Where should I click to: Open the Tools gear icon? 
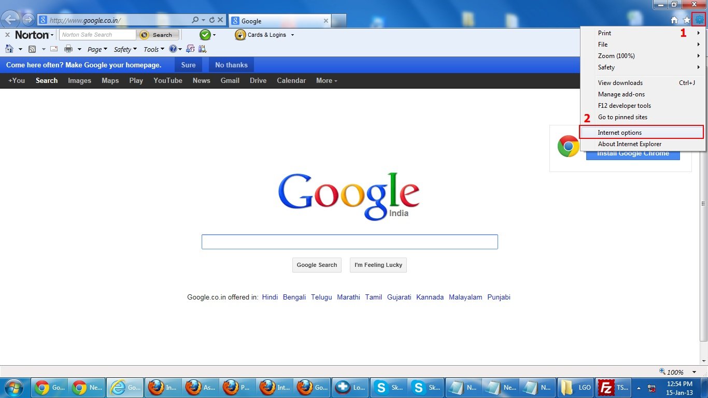click(699, 20)
